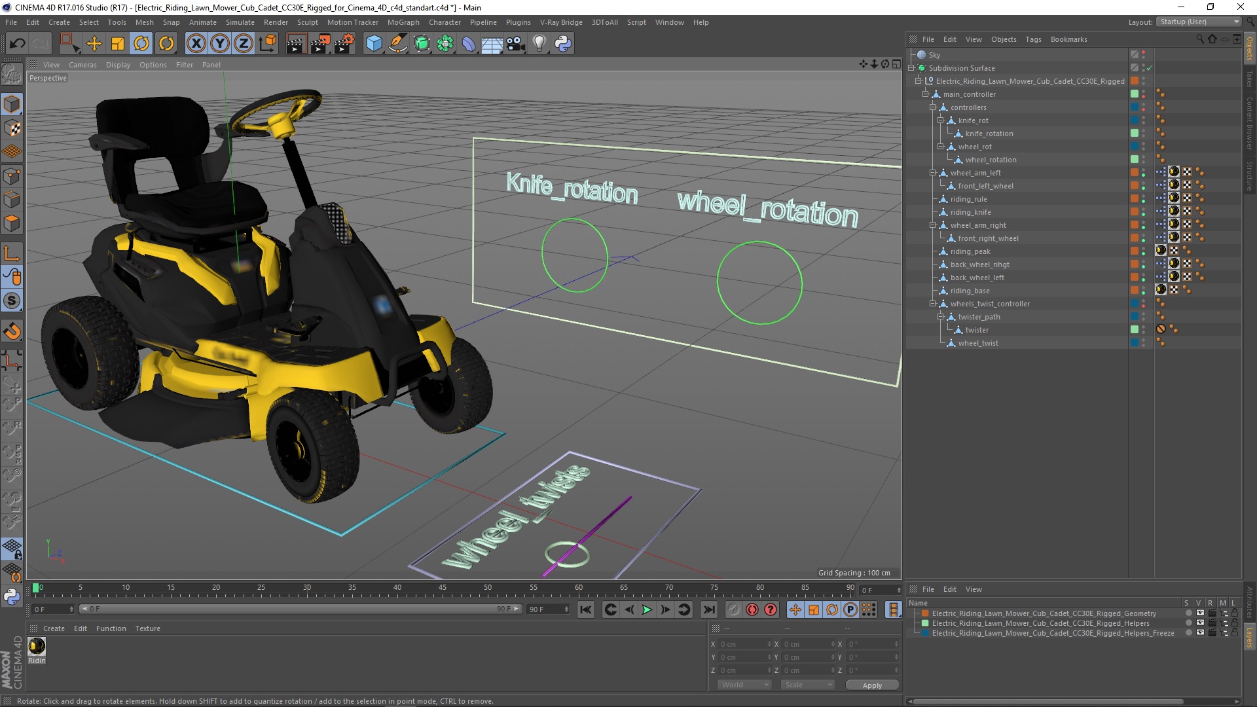
Task: Click the timeline layout icon
Action: 894,609
